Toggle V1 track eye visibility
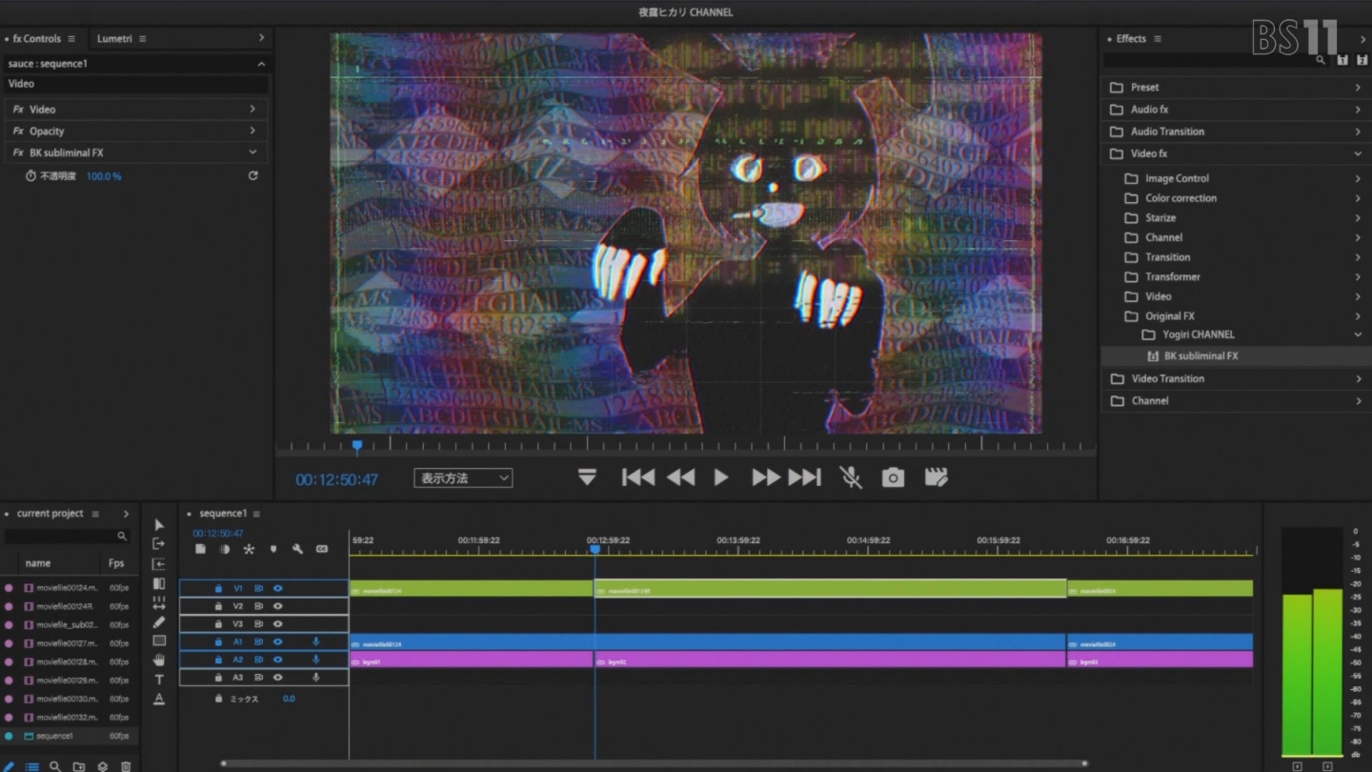The image size is (1372, 772). pos(278,589)
